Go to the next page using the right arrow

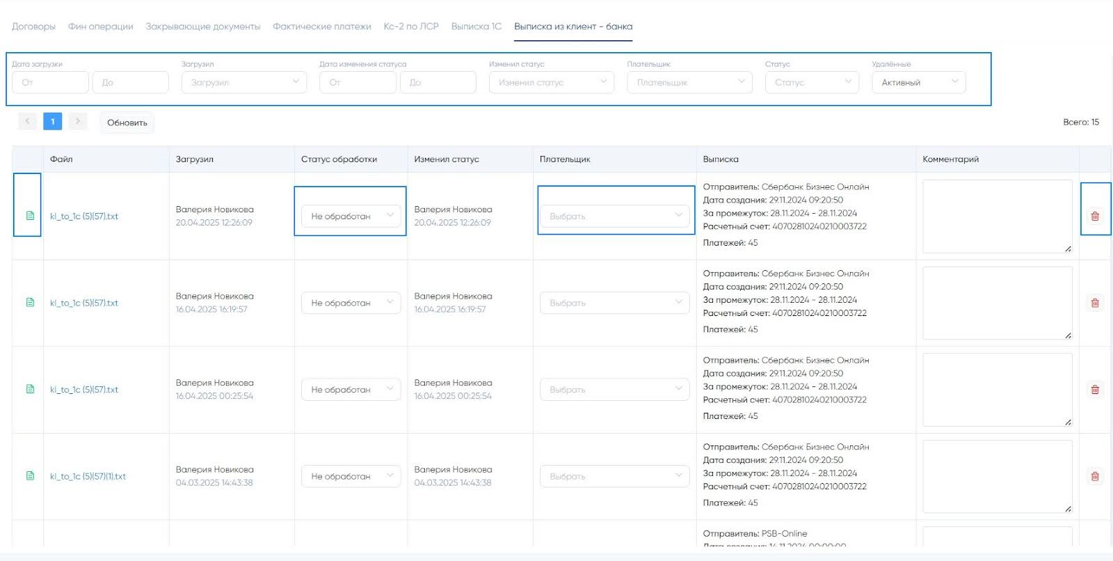point(78,121)
